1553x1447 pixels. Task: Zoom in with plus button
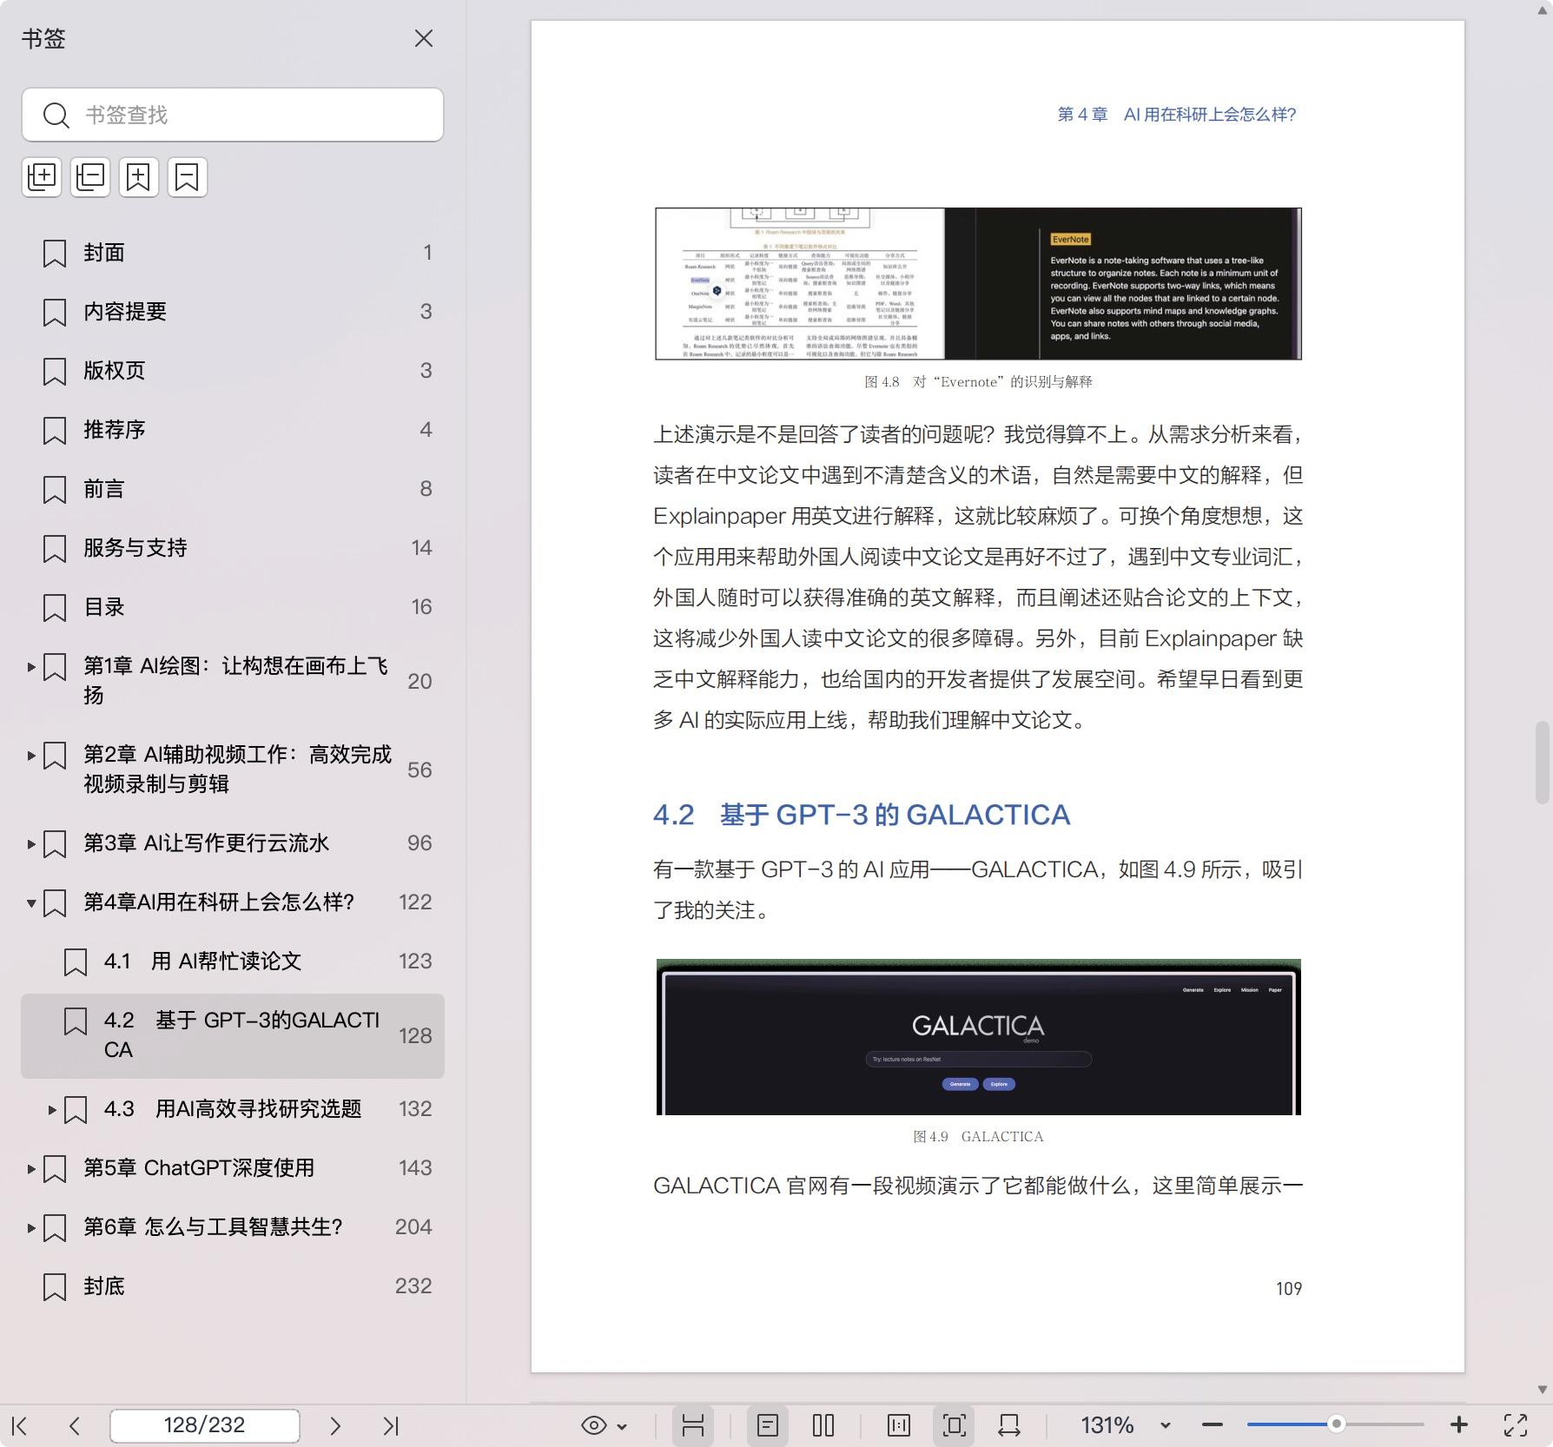click(x=1459, y=1425)
